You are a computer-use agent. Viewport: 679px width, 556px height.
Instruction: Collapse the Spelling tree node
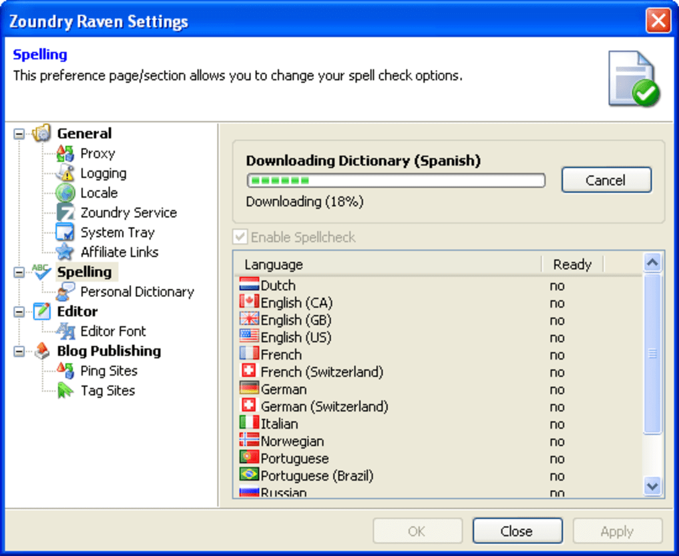[x=19, y=272]
